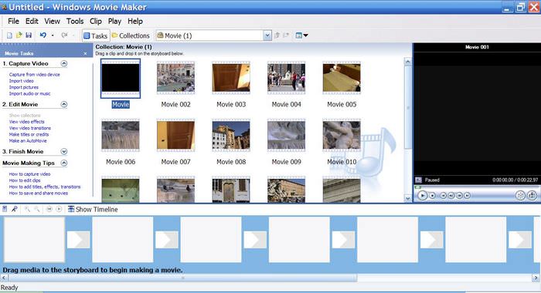Expand the Finish Movie section
The image size is (541, 293).
tap(64, 151)
